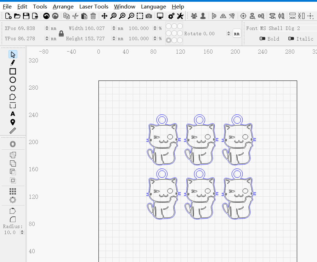Toggle the aspect ratio lock
317x262 pixels.
coord(61,34)
